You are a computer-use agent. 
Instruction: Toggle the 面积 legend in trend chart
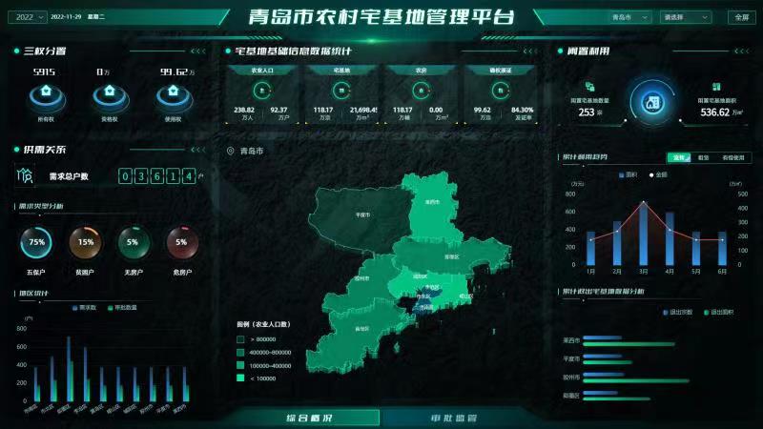point(624,175)
